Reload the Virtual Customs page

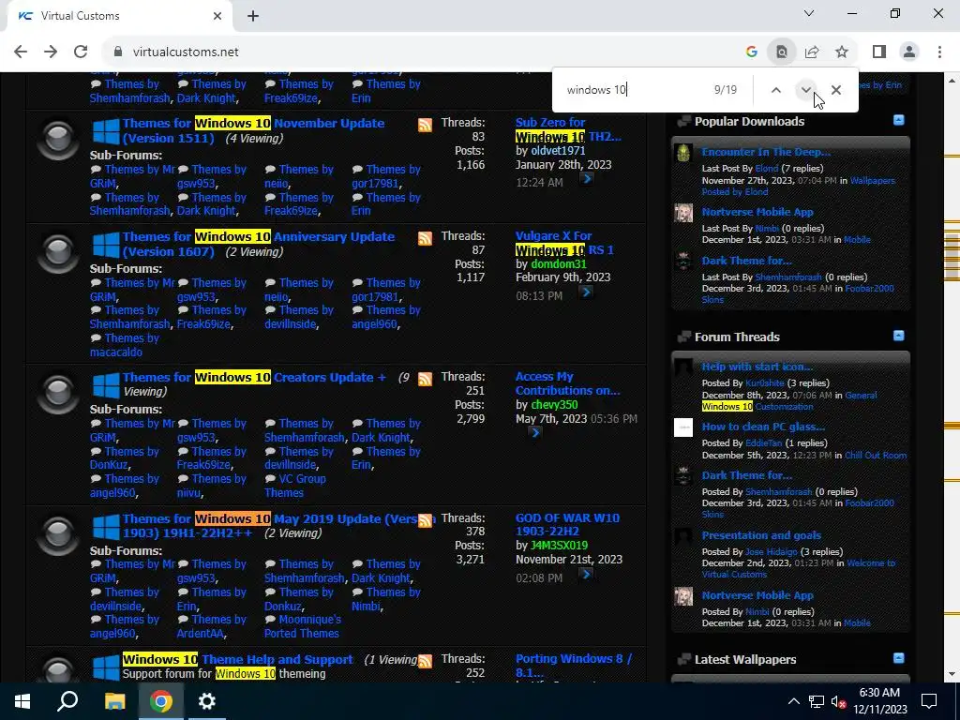(x=81, y=52)
